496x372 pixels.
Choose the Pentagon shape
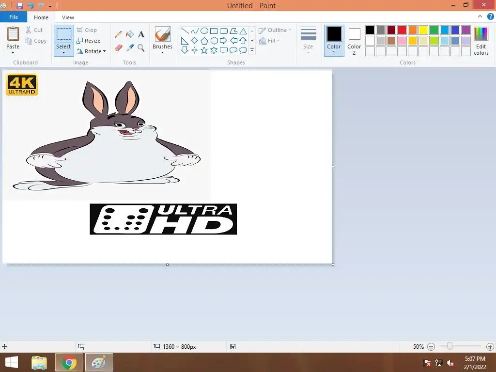(204, 41)
